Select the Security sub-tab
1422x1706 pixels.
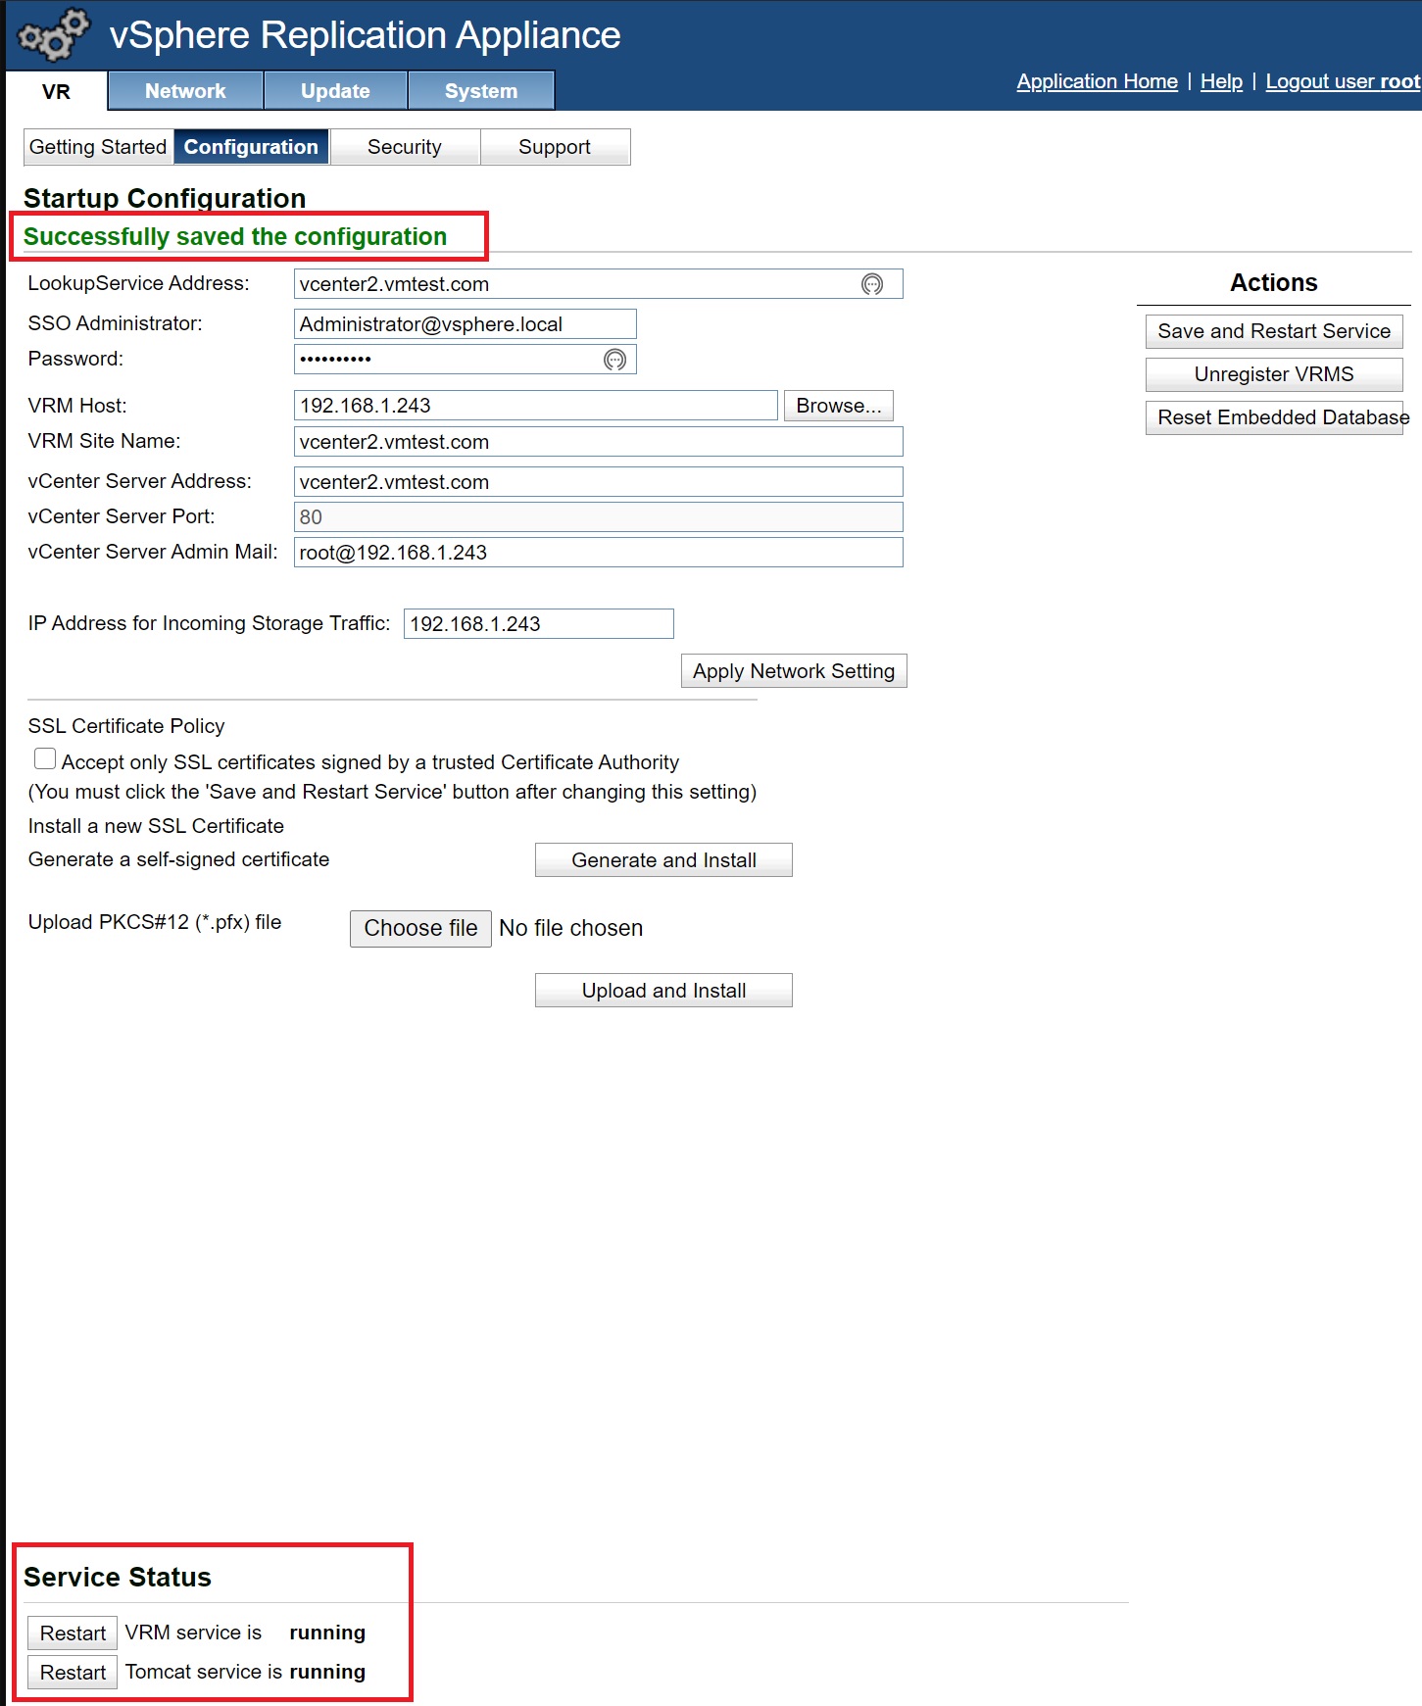tap(405, 147)
